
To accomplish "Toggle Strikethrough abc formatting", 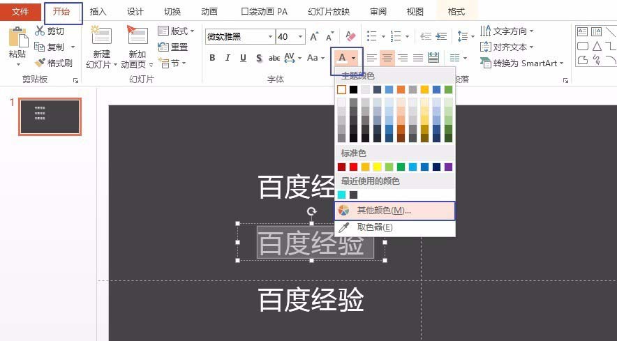I will [x=274, y=58].
